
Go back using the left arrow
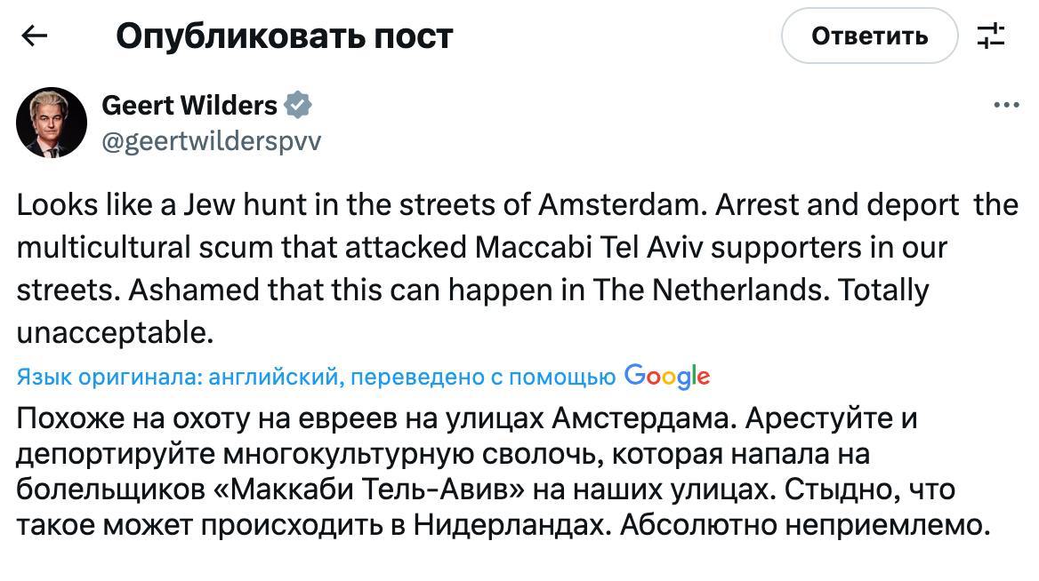click(x=34, y=36)
